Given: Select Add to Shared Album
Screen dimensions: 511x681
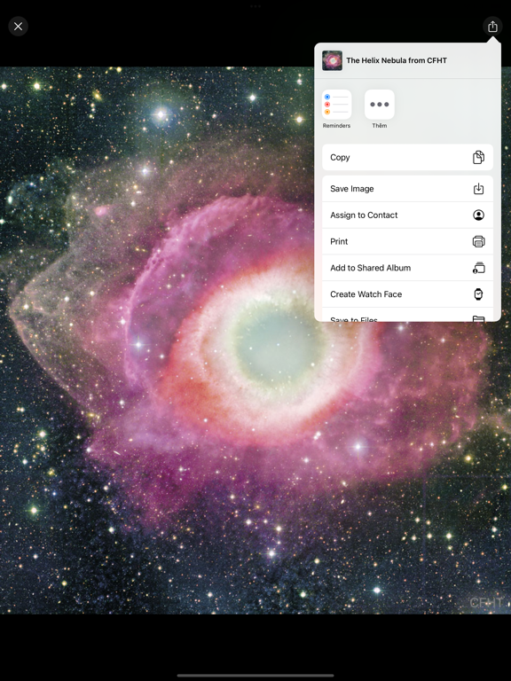Looking at the screenshot, I should point(407,268).
